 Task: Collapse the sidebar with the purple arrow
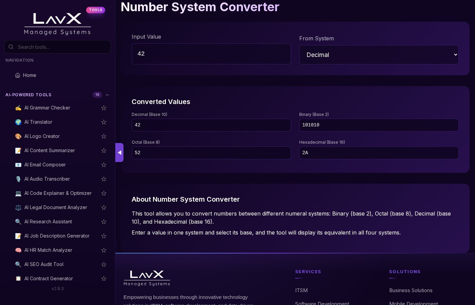click(x=119, y=152)
